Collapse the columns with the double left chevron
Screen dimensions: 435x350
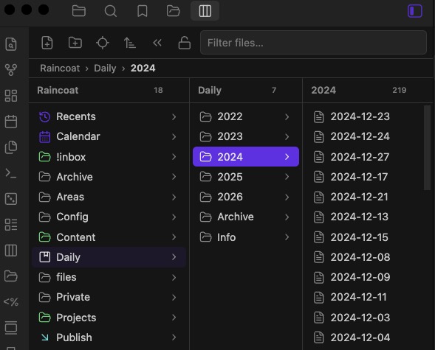coord(157,43)
